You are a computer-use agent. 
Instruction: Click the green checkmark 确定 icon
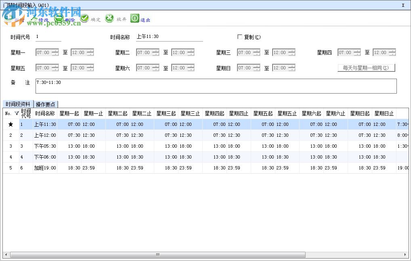[x=84, y=18]
